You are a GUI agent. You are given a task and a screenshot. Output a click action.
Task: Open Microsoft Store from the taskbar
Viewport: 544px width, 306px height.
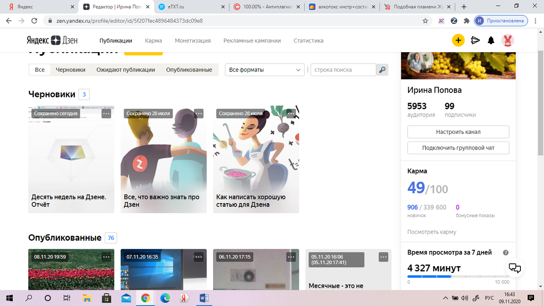(107, 298)
